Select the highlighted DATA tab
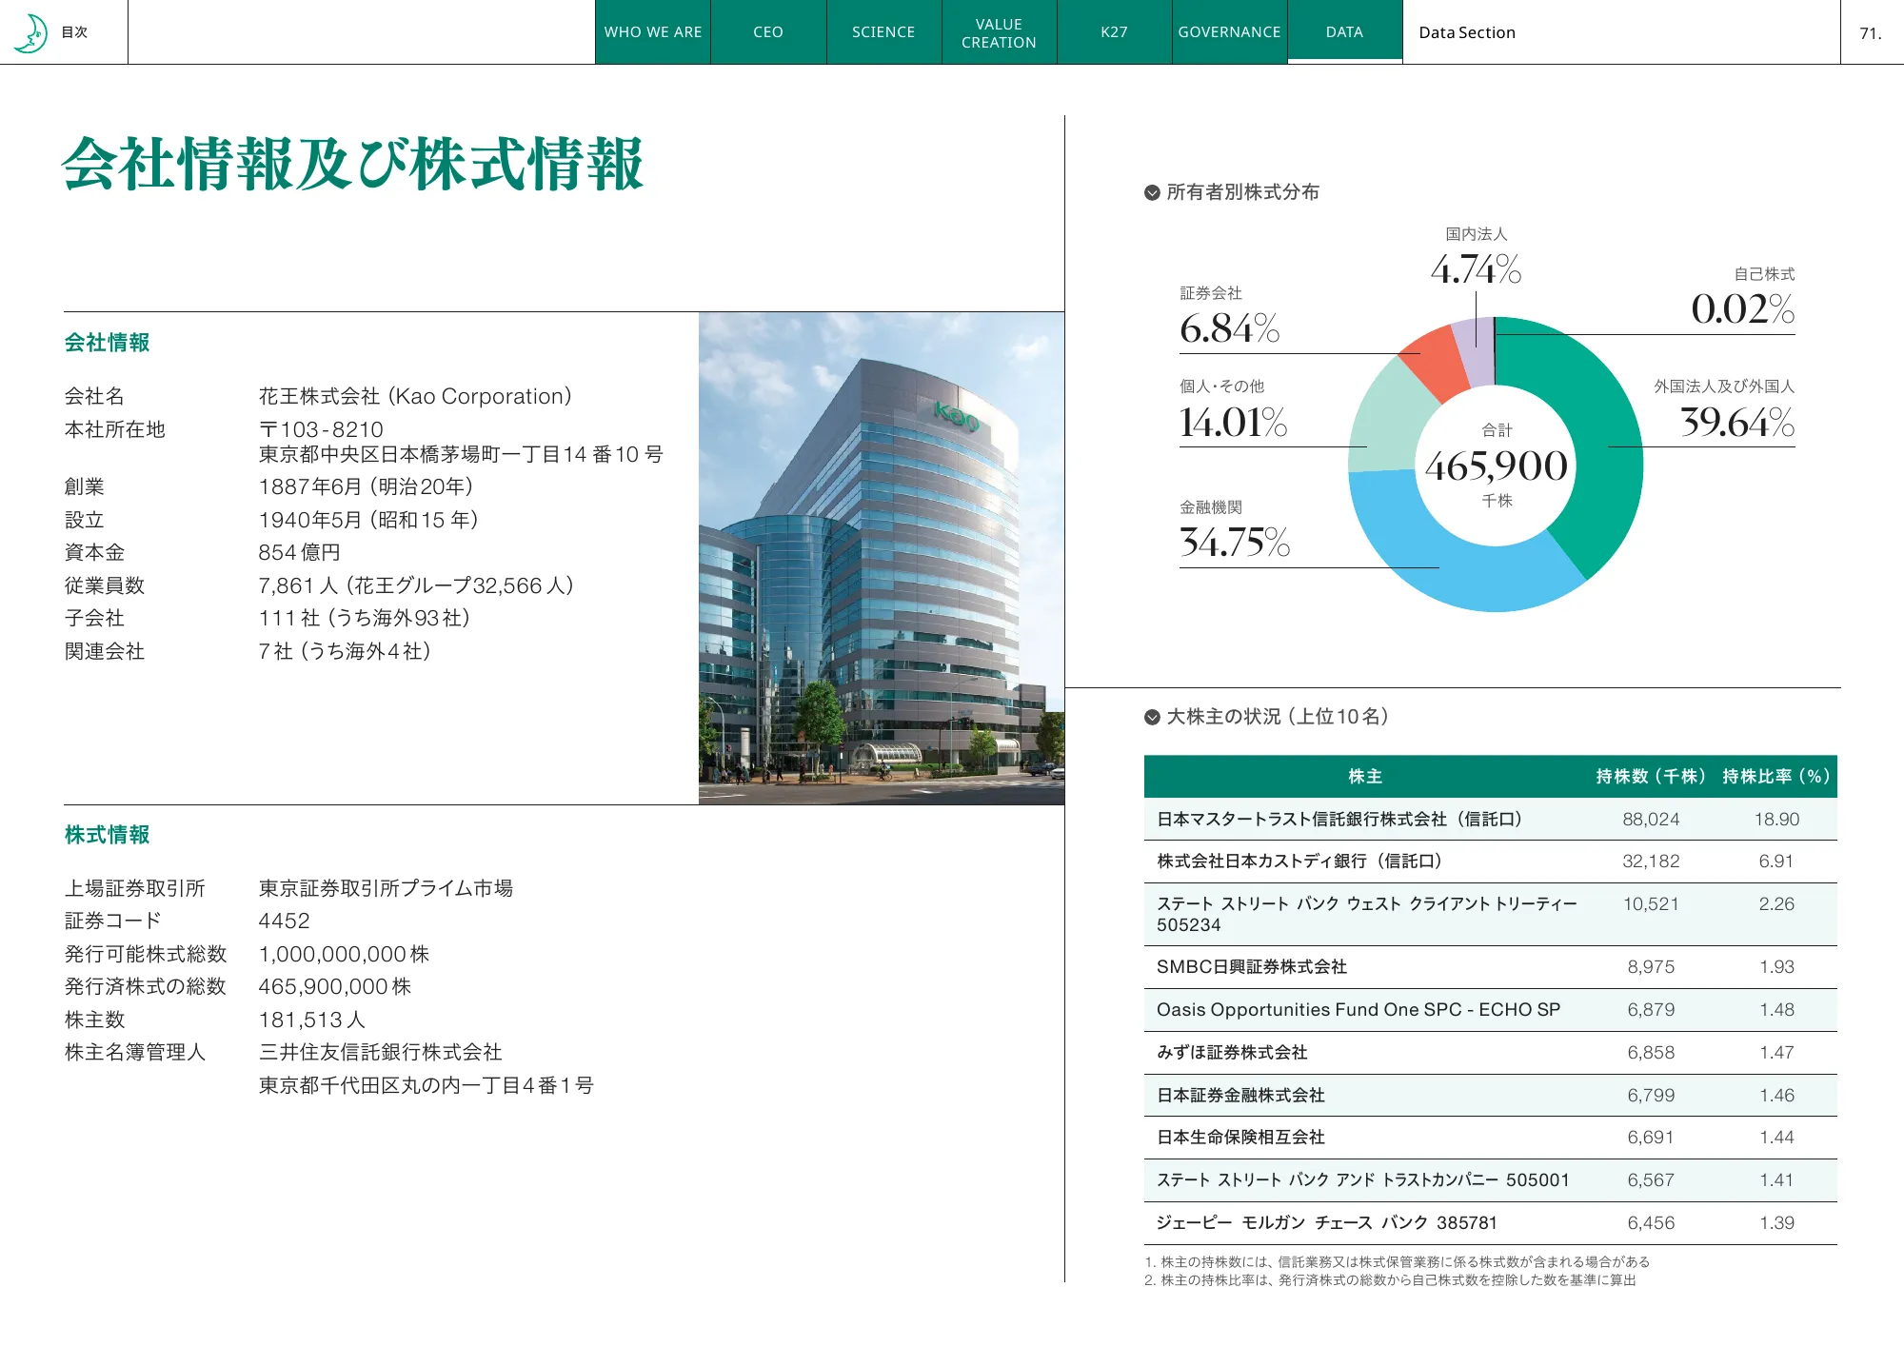Viewport: 1904px width, 1347px height. 1344,31
